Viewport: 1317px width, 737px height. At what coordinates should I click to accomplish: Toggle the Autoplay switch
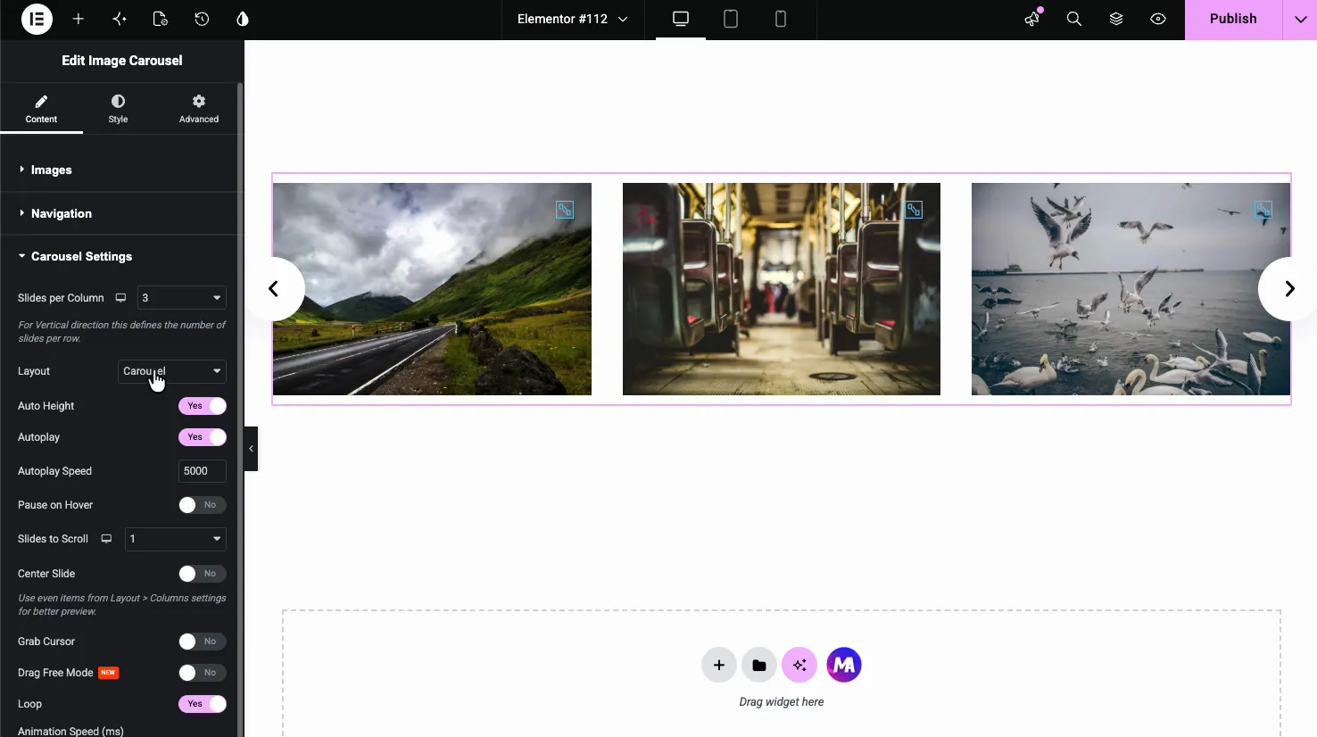click(x=203, y=437)
